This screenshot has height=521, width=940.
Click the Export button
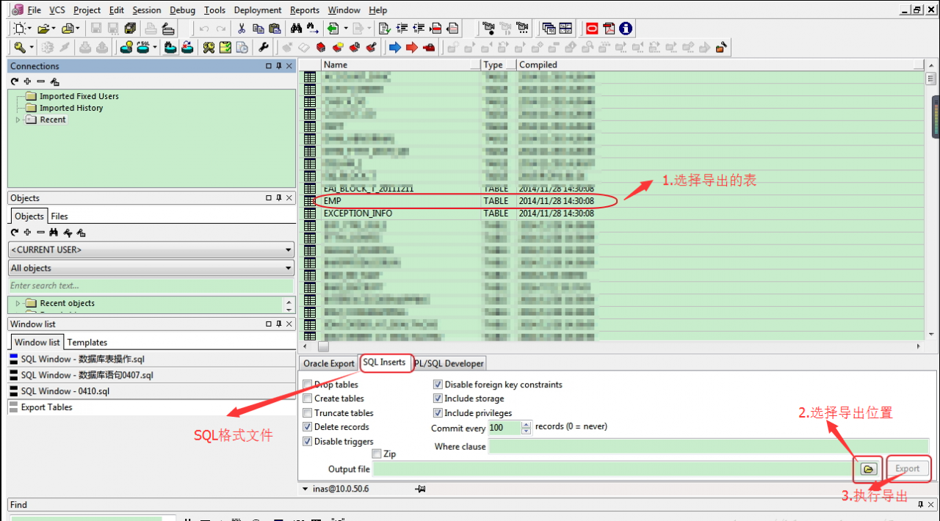click(907, 469)
